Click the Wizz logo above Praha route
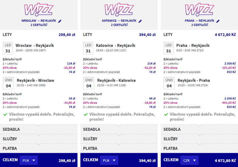Image resolution: width=238 pixels, height=167 pixels. pyautogui.click(x=199, y=10)
